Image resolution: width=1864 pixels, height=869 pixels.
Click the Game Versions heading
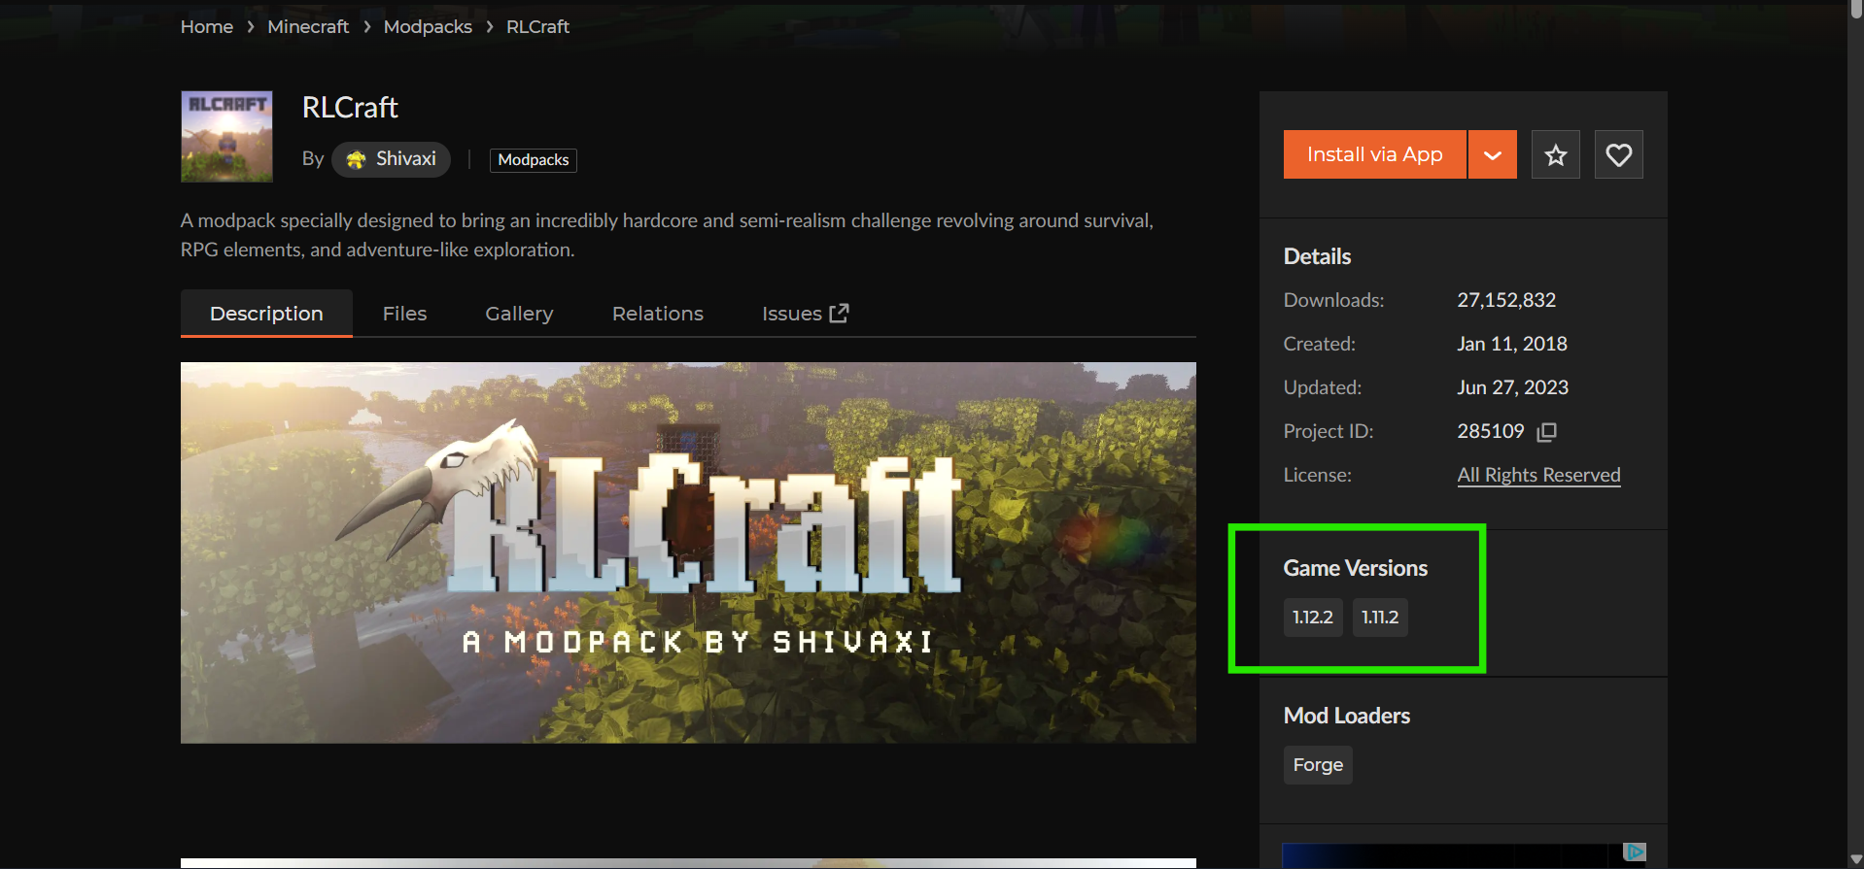pyautogui.click(x=1356, y=568)
